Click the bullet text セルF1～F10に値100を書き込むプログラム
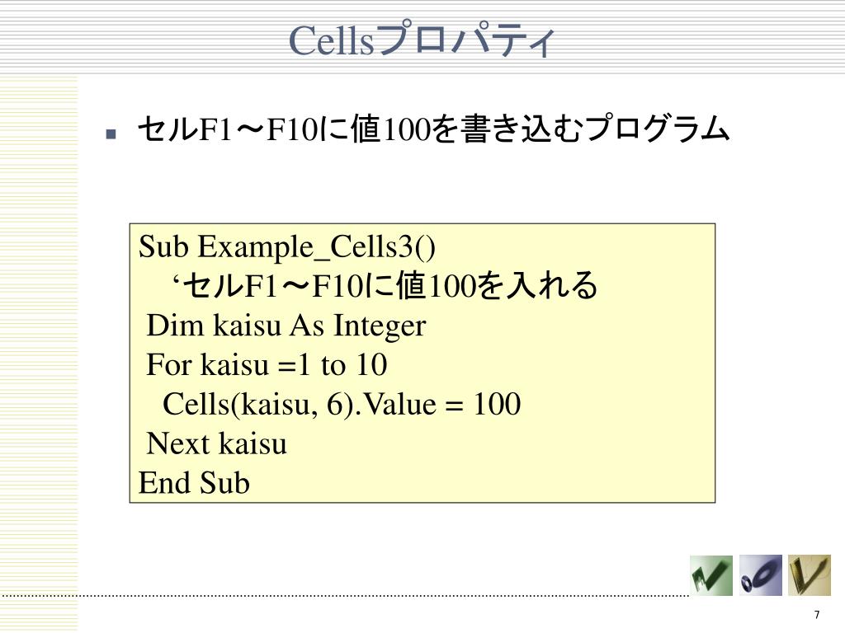Image resolution: width=845 pixels, height=633 pixels. coord(434,129)
